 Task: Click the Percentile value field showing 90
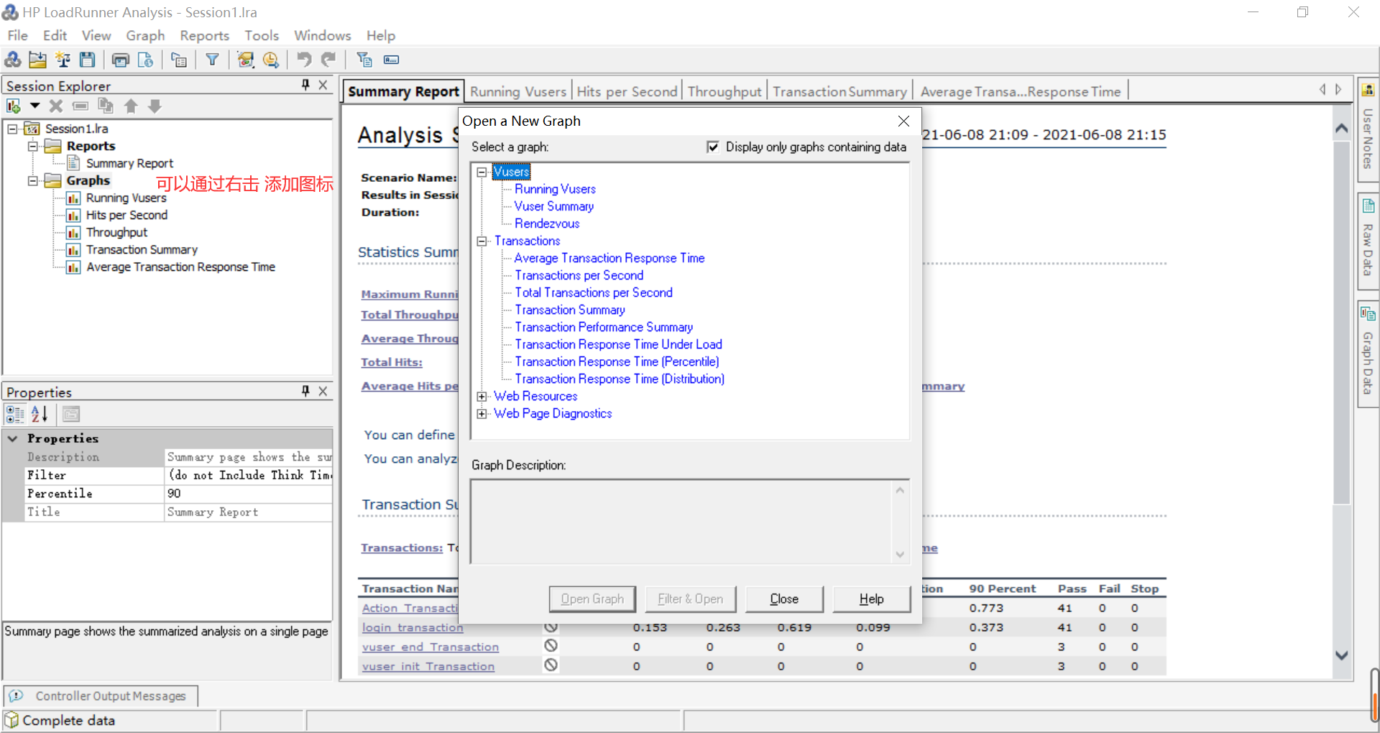pyautogui.click(x=249, y=494)
